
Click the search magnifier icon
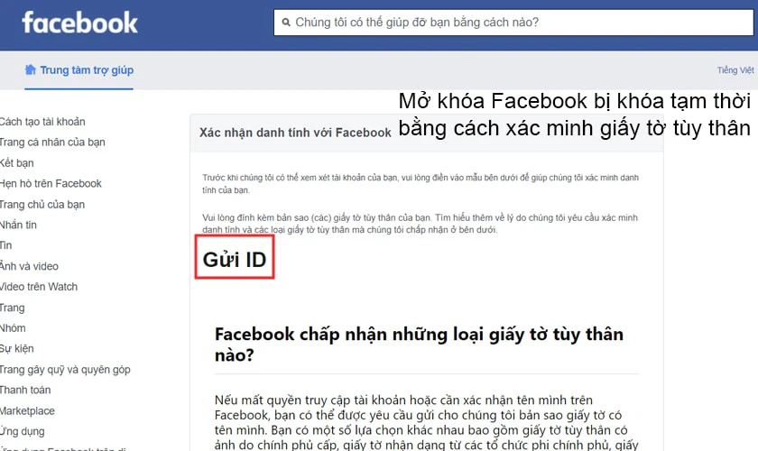(286, 23)
